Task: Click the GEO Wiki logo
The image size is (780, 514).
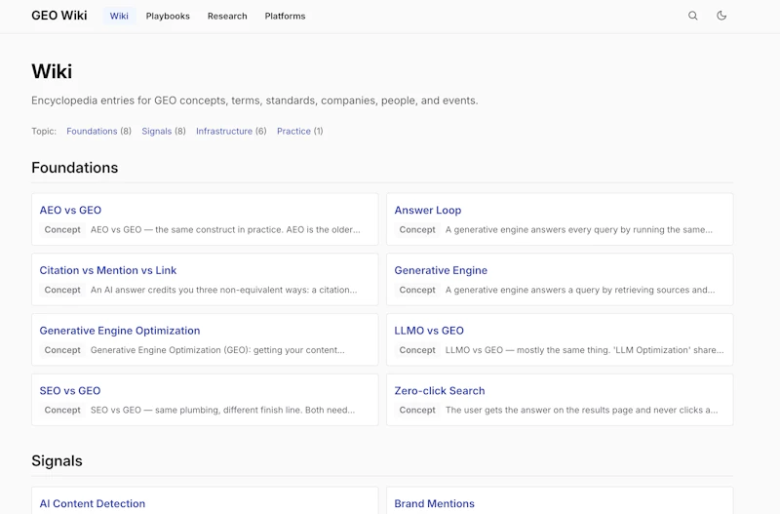Action: 59,16
